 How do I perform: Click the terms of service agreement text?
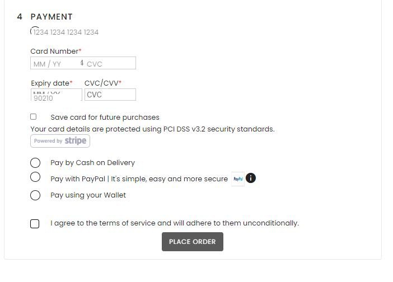pos(175,223)
